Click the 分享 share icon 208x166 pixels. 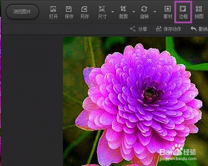[x=132, y=29]
